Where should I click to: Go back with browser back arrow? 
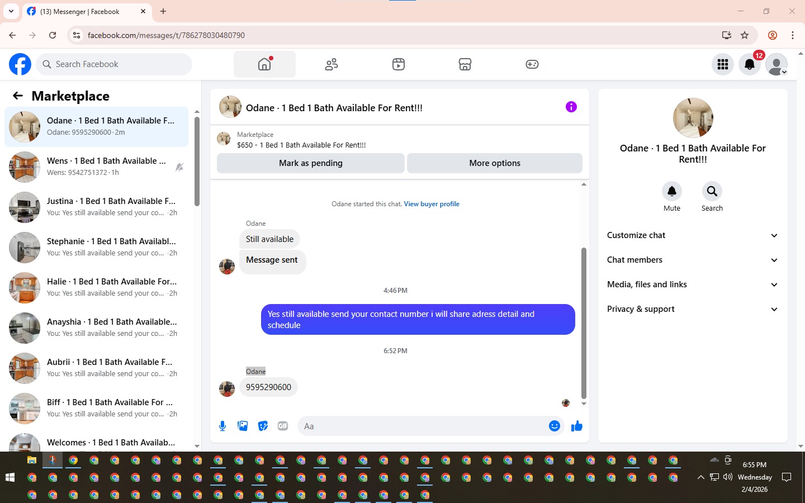tap(12, 35)
